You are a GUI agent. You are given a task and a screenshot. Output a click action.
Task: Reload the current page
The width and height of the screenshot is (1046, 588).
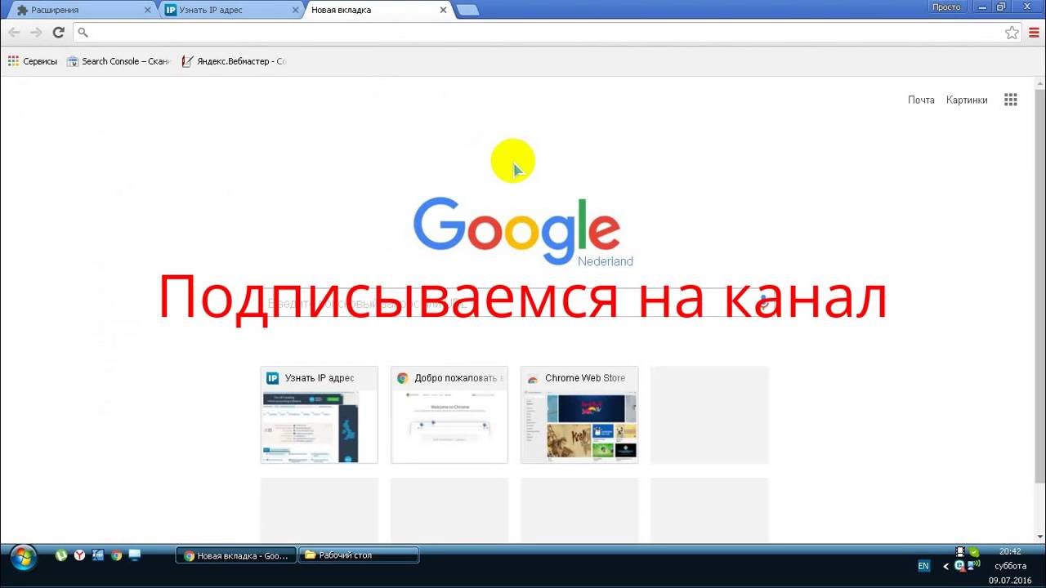(x=58, y=33)
